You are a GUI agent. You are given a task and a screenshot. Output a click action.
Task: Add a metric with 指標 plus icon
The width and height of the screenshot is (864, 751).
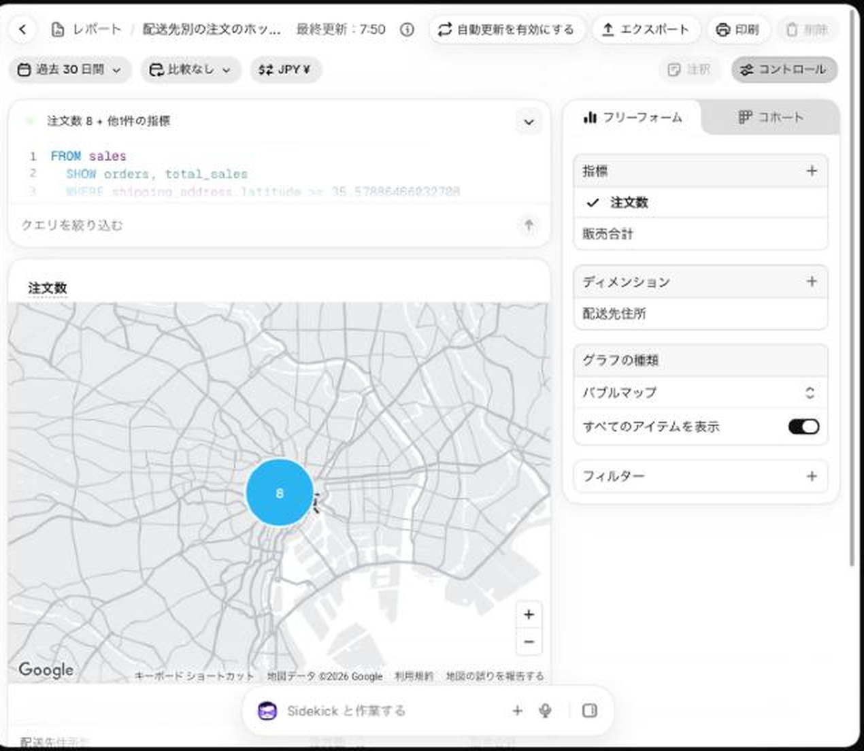[x=812, y=171]
